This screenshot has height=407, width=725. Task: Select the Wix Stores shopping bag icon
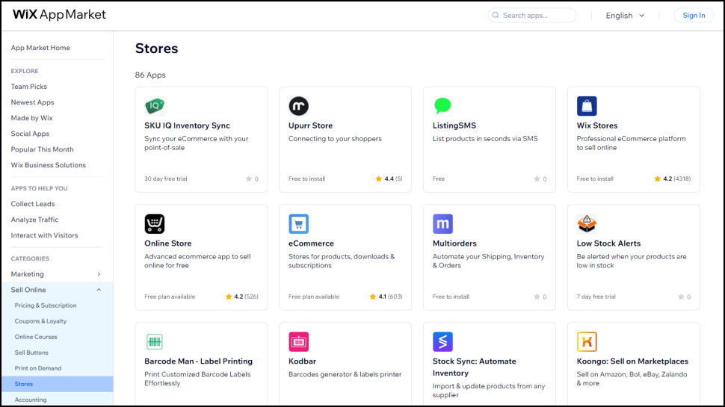[x=587, y=106]
